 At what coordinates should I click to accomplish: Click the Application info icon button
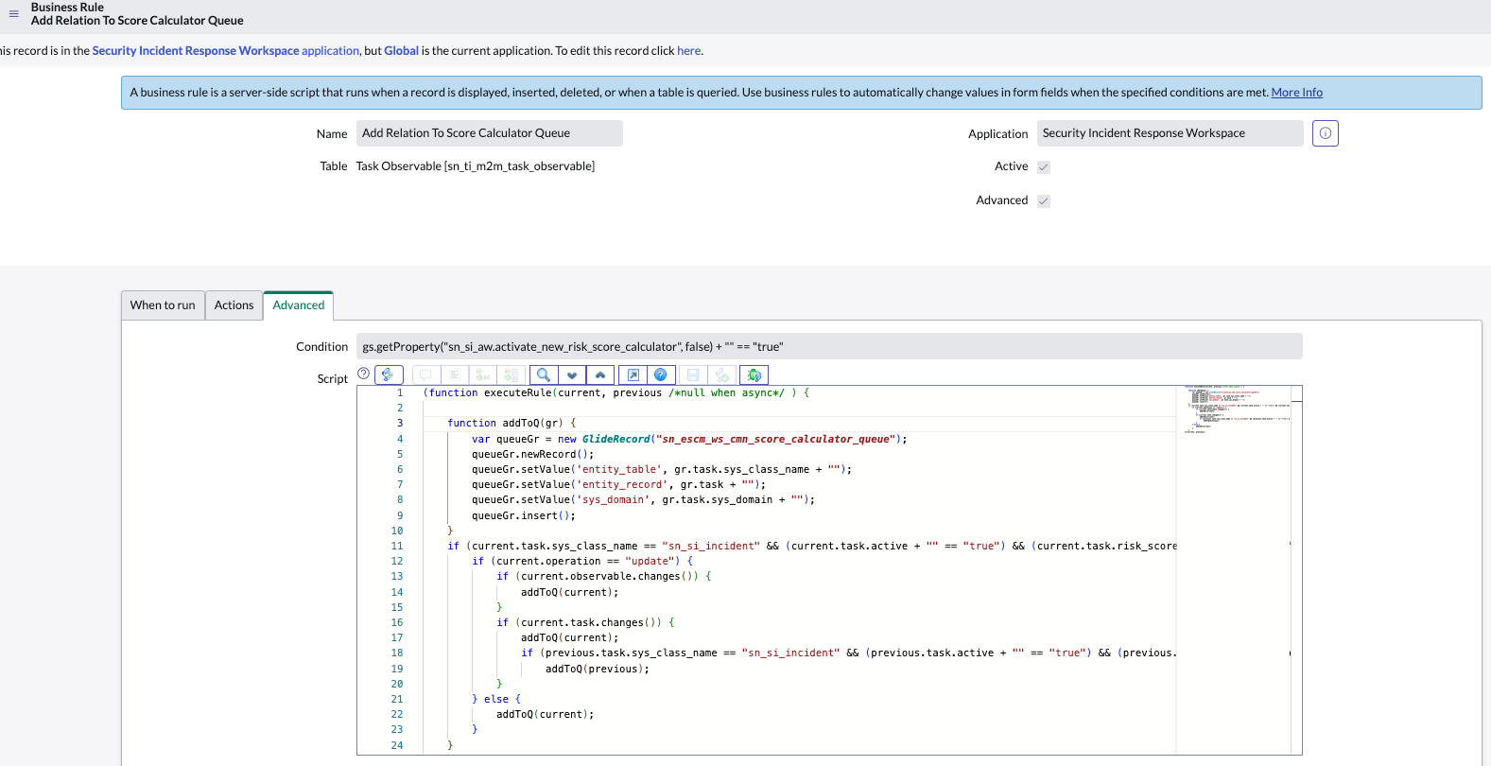(x=1326, y=133)
